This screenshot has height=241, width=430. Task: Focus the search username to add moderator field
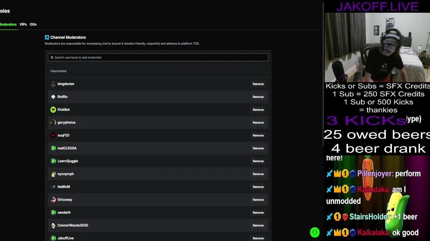pos(158,57)
